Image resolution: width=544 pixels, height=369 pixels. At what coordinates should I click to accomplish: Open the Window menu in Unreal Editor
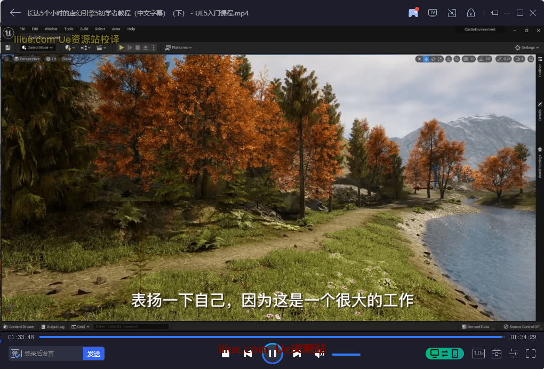point(51,29)
